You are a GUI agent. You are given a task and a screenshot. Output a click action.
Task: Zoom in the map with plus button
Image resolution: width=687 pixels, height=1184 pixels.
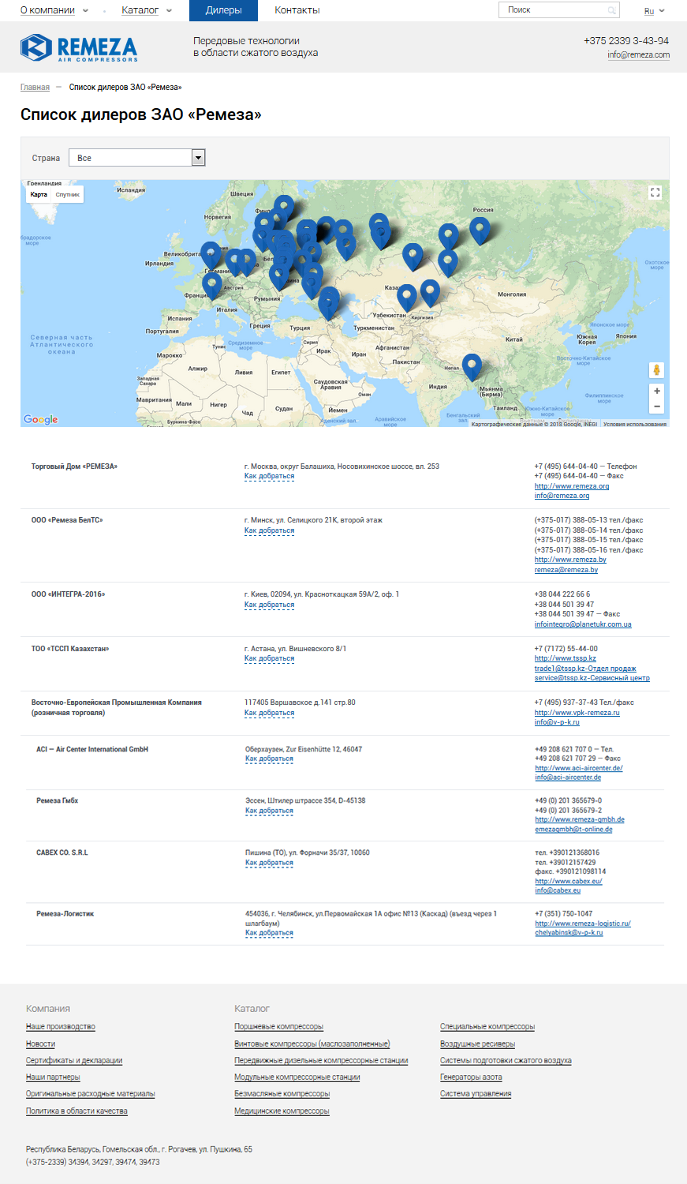[x=656, y=391]
